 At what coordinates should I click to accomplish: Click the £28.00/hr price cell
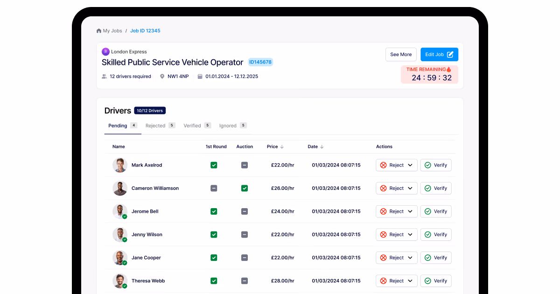pyautogui.click(x=283, y=281)
